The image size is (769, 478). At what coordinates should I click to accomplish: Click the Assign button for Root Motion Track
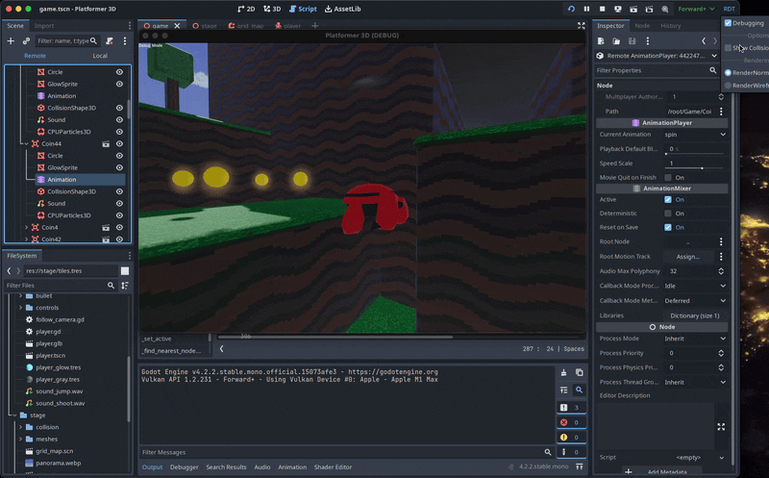click(687, 257)
